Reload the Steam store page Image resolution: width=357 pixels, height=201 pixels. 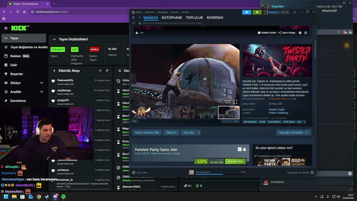pos(134,23)
